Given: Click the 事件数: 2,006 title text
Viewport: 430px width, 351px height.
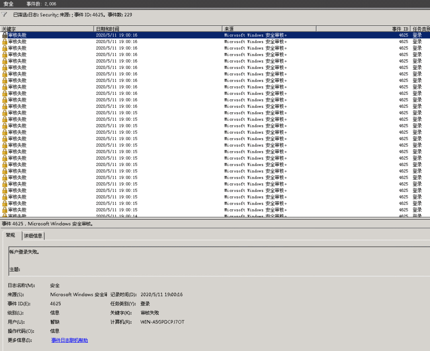Looking at the screenshot, I should click(x=41, y=4).
